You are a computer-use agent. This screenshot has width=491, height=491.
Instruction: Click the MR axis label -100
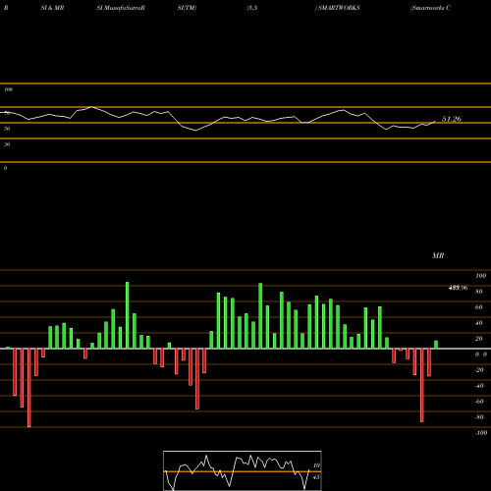481,433
